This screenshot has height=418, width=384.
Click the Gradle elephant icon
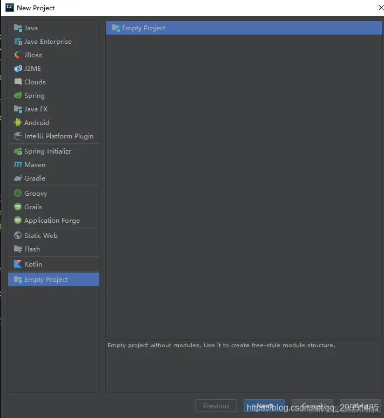18,178
